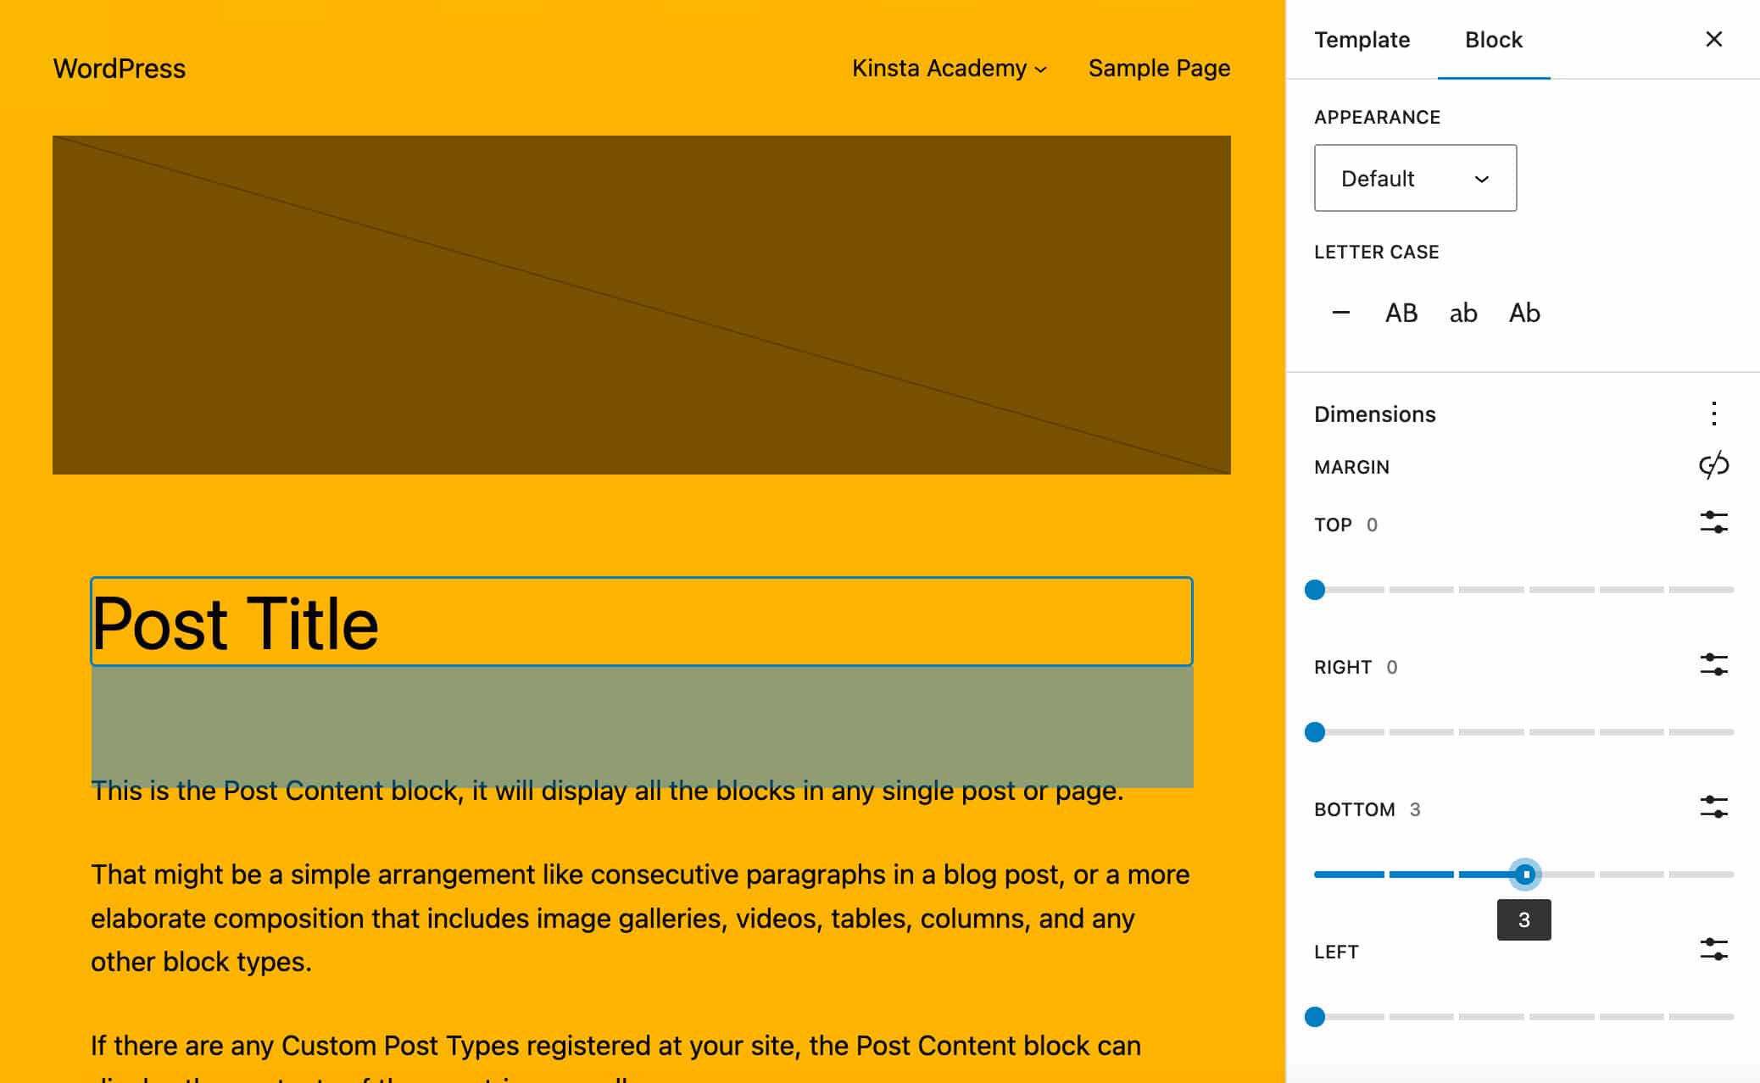
Task: Select the title case Ab letter case
Action: (1523, 313)
